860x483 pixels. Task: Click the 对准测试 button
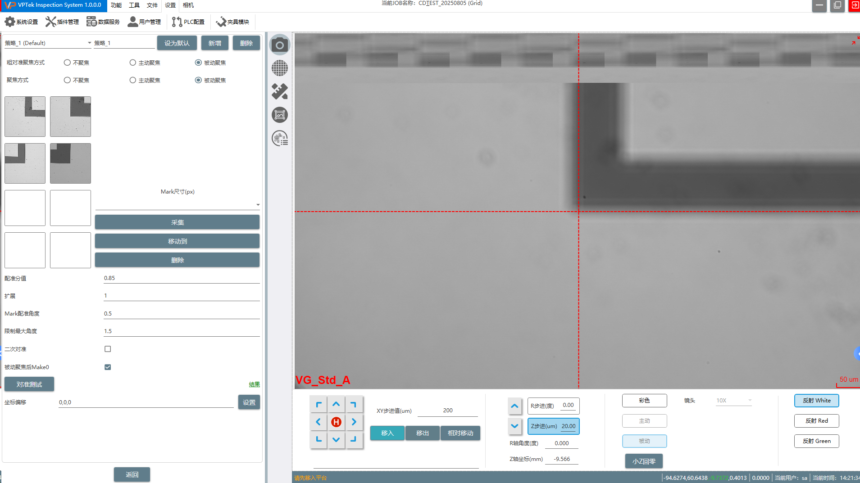[x=29, y=384]
